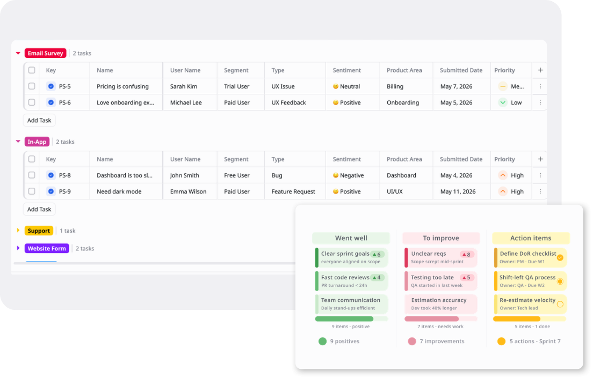Toggle status circle on Shift-left QA process
This screenshot has width=593, height=378.
(560, 281)
